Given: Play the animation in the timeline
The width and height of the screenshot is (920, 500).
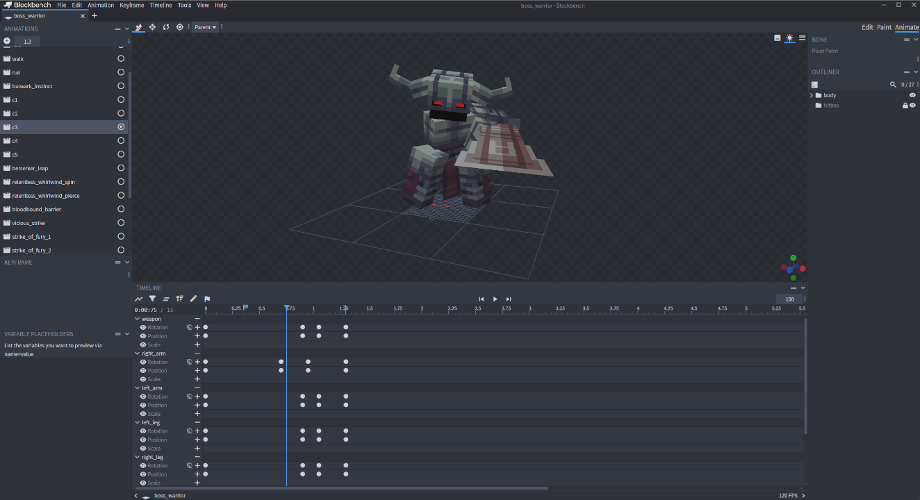Looking at the screenshot, I should click(495, 299).
